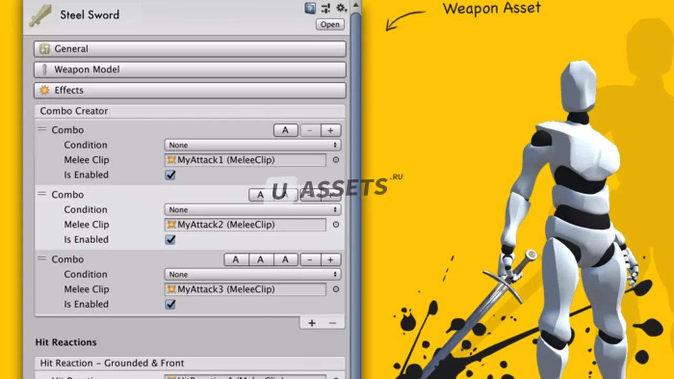This screenshot has height=379, width=674.
Task: Expand the Weapon Model section
Action: coord(190,69)
